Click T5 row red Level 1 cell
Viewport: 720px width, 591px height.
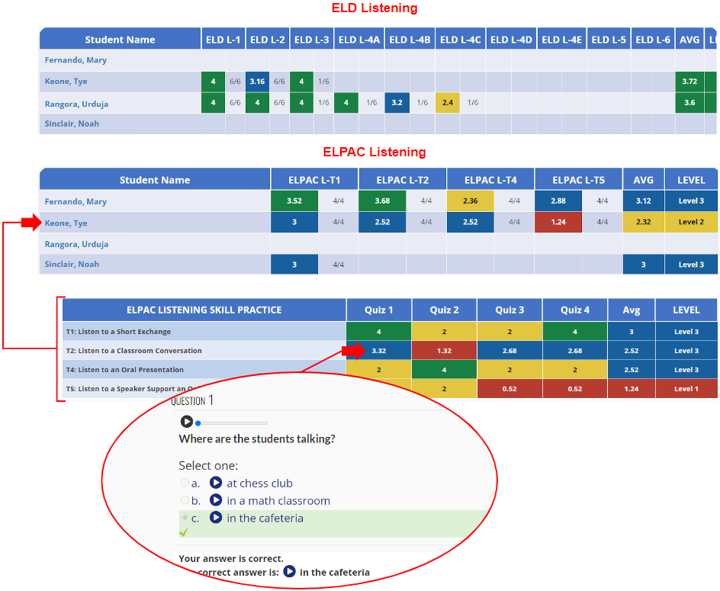[x=686, y=389]
